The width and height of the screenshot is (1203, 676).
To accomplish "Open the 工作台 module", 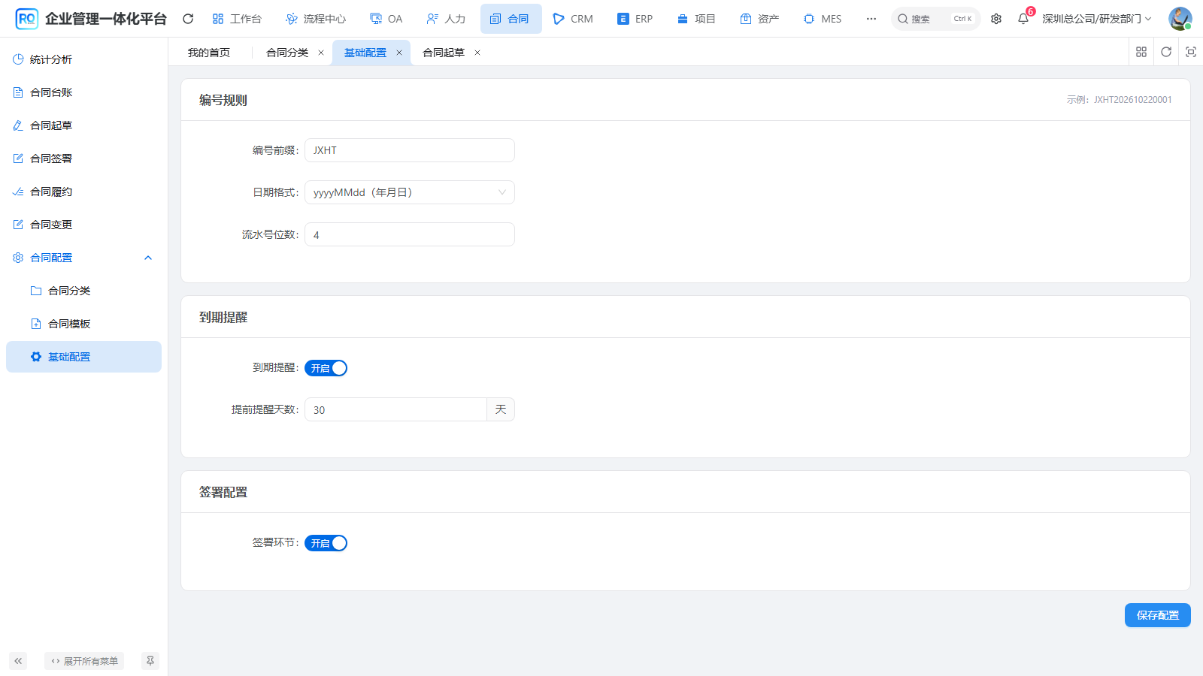I will [237, 19].
